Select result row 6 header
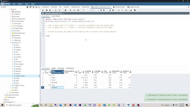This screenshot has height=107, width=190. click(x=42, y=87)
